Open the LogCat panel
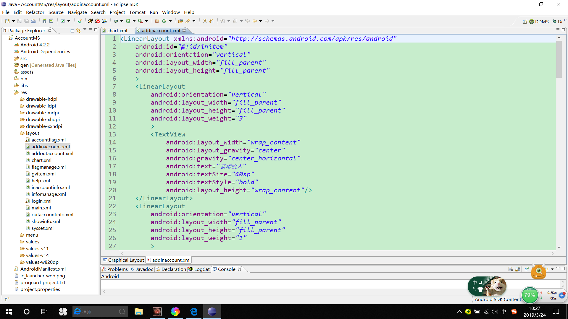This screenshot has width=568, height=319. [199, 269]
